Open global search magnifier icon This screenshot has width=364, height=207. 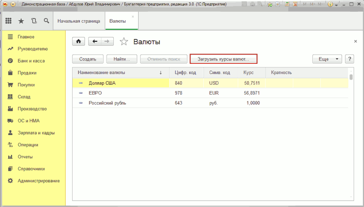[47, 21]
